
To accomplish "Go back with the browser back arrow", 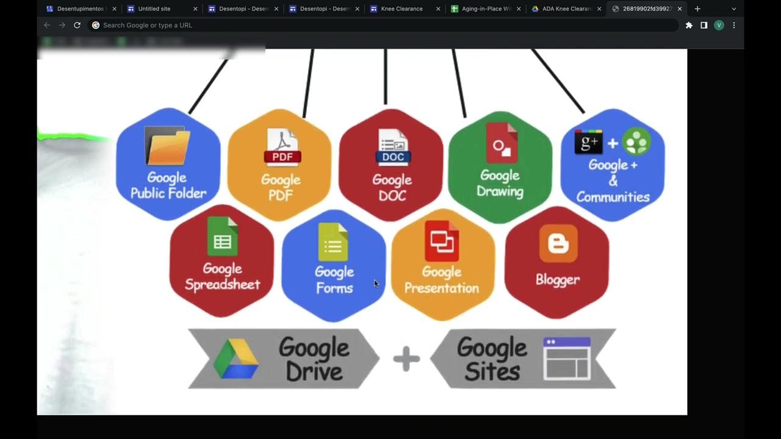I will 47,25.
